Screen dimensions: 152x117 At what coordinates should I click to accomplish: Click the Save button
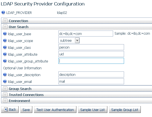26,109
